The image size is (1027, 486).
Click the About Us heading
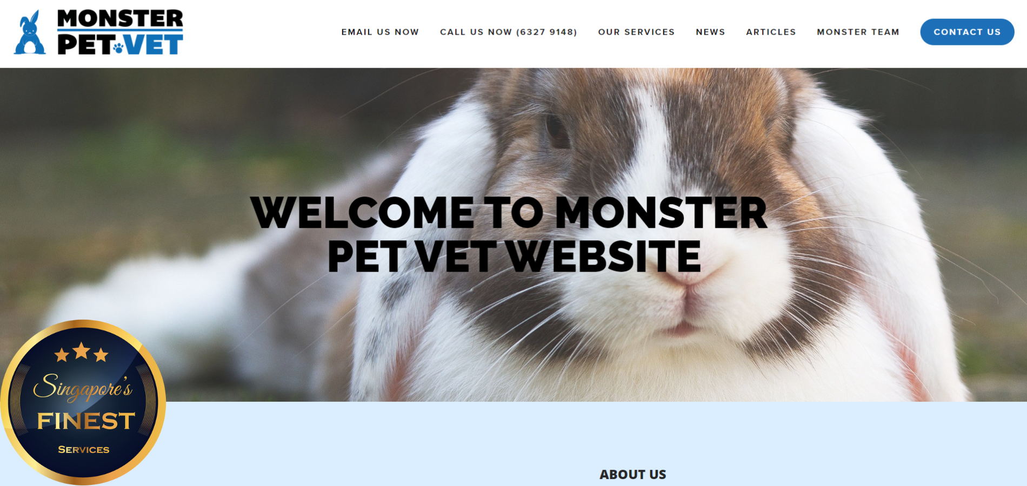(x=632, y=474)
